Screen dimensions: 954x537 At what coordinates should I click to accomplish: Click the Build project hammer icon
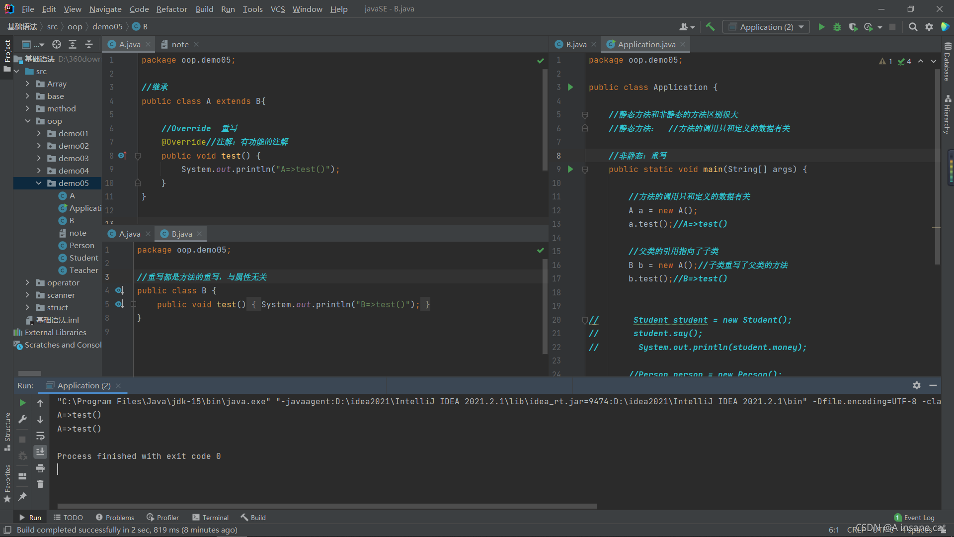[x=710, y=27]
